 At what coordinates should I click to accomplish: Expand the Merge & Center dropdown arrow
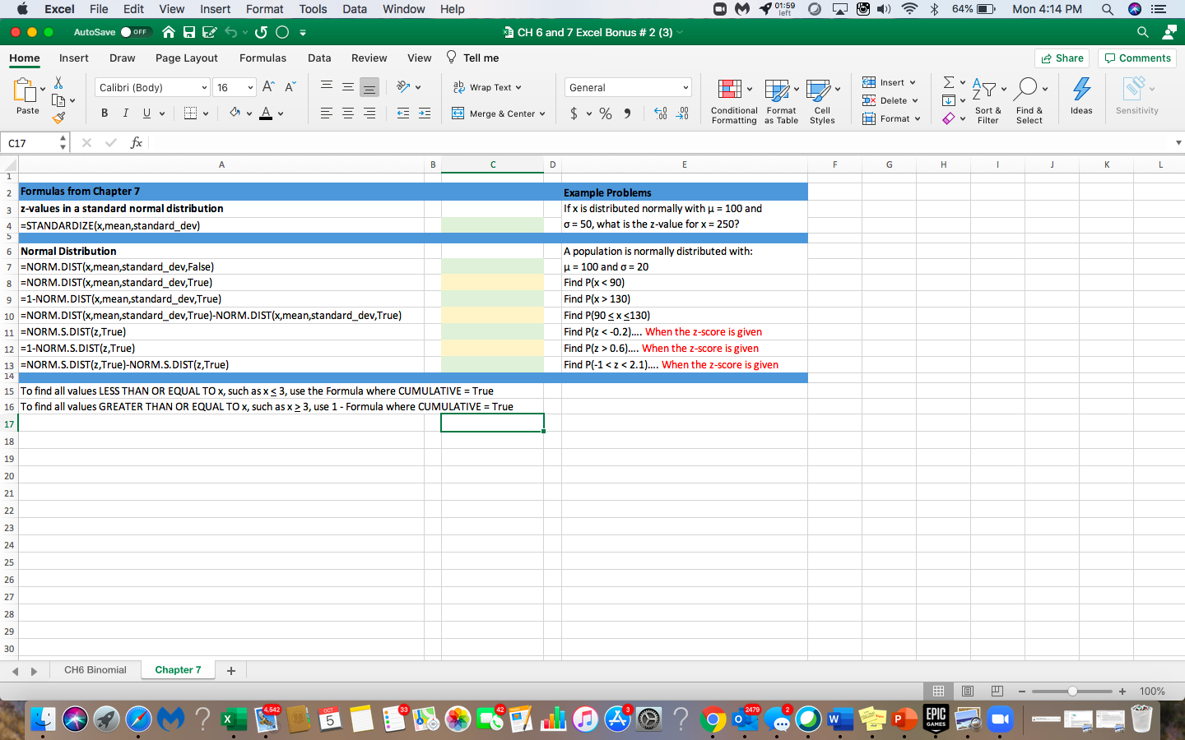click(542, 114)
